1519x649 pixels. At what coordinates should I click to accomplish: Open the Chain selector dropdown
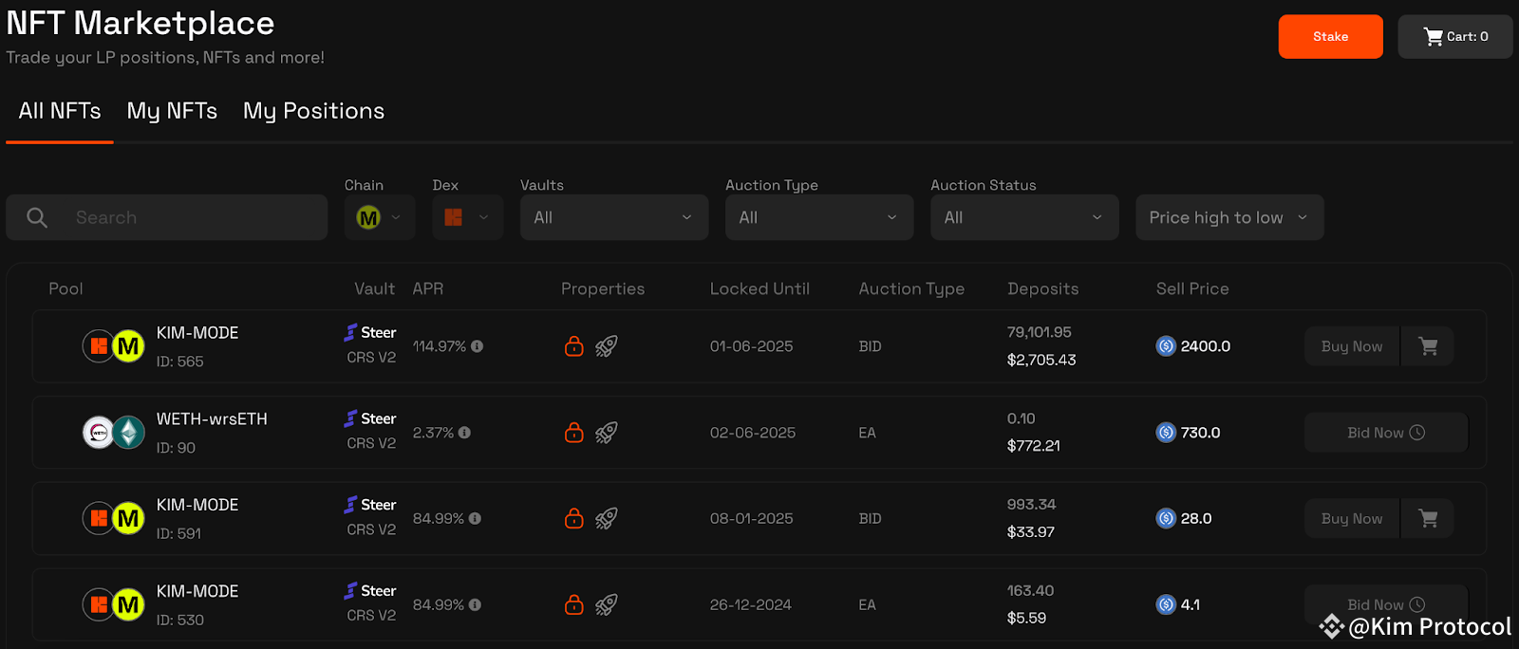pyautogui.click(x=379, y=217)
